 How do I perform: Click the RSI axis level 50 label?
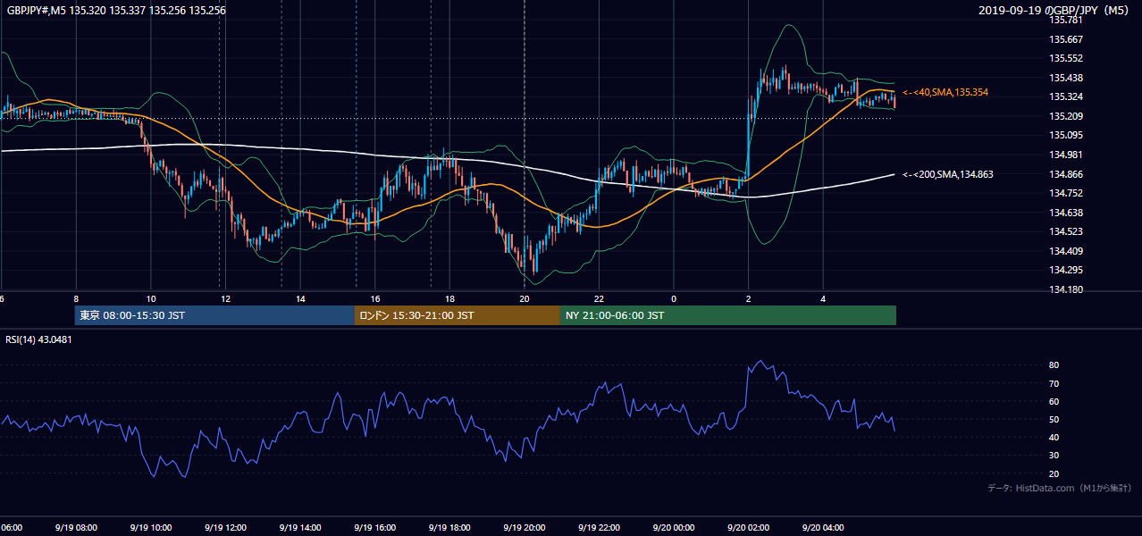[x=1054, y=419]
